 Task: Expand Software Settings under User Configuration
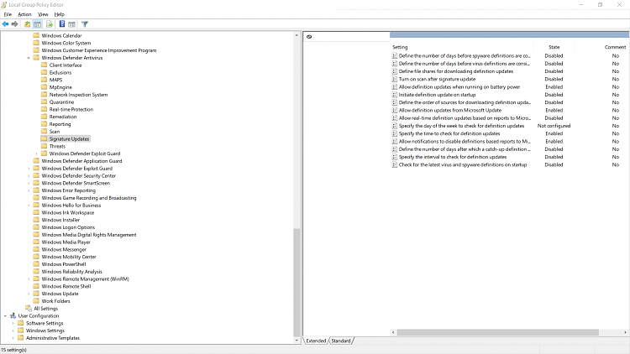[13, 323]
